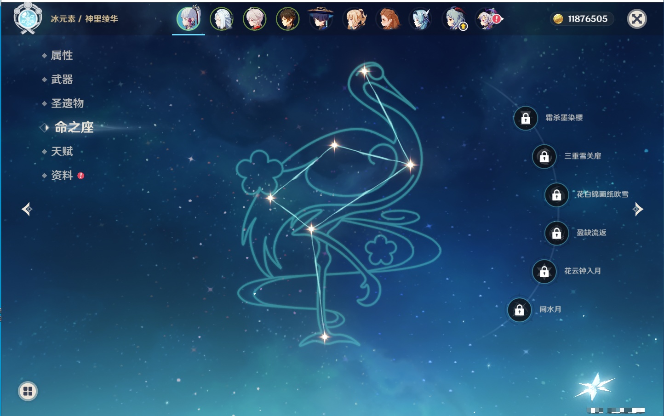Open the grid menu button at bottom left

coord(28,391)
